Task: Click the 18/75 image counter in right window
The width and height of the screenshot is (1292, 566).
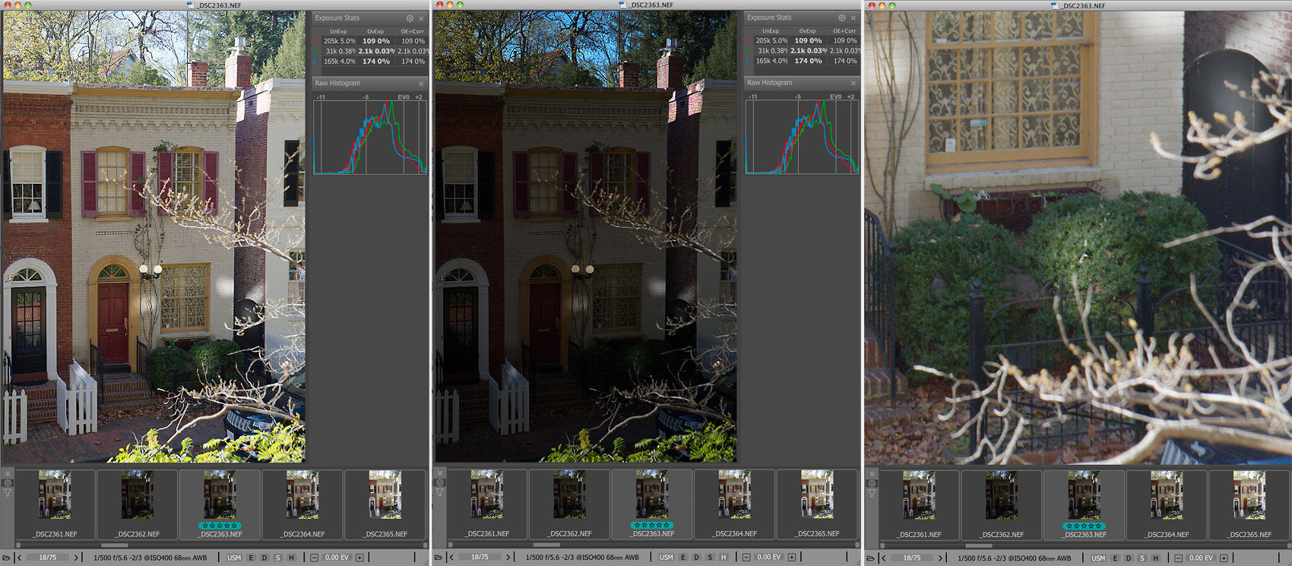Action: pos(912,558)
